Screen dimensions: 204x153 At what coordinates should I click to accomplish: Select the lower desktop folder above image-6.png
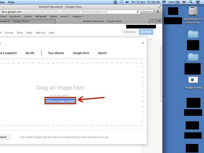(193, 57)
